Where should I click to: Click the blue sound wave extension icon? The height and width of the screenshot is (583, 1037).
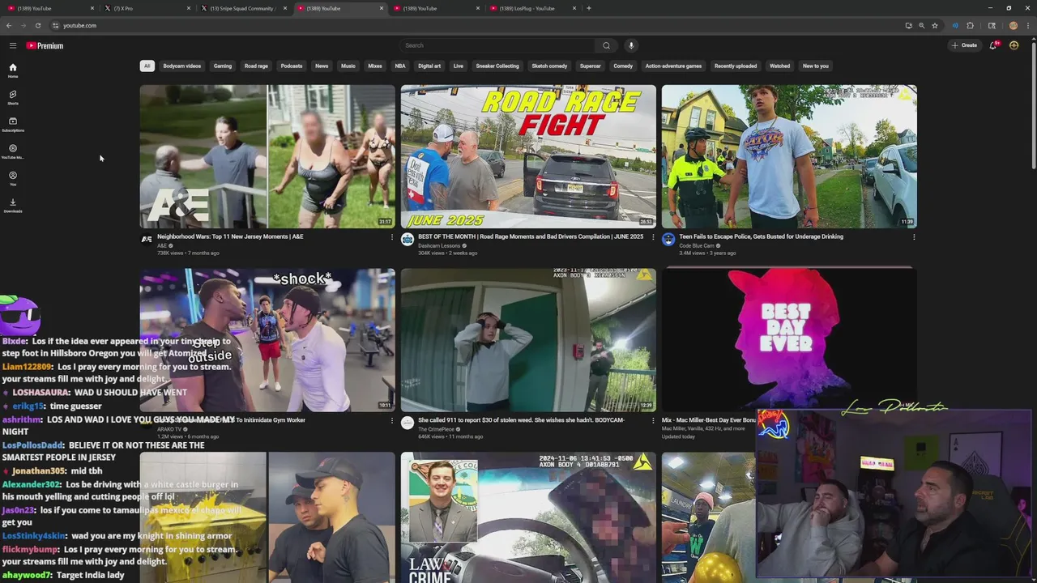955,25
